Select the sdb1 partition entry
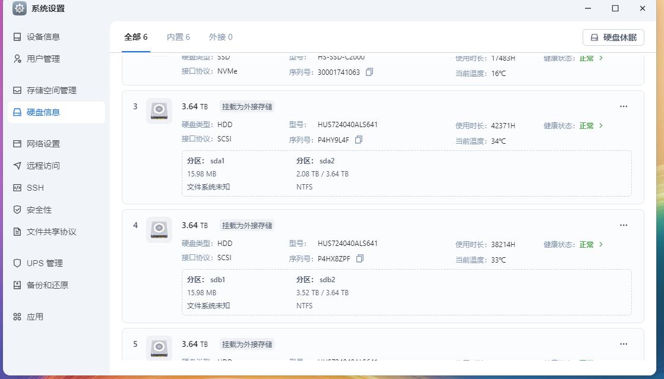Image resolution: width=664 pixels, height=379 pixels. click(x=208, y=293)
